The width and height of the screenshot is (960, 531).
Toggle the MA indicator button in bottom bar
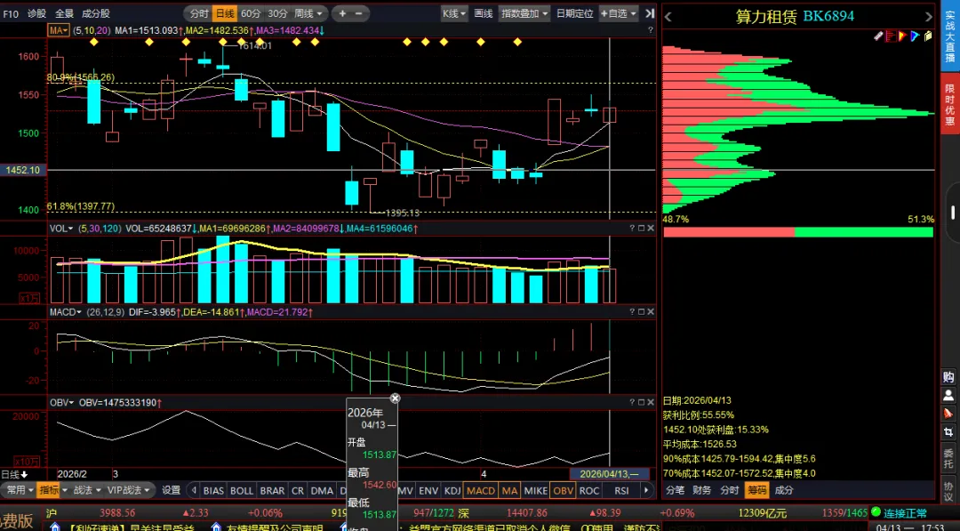coord(510,491)
